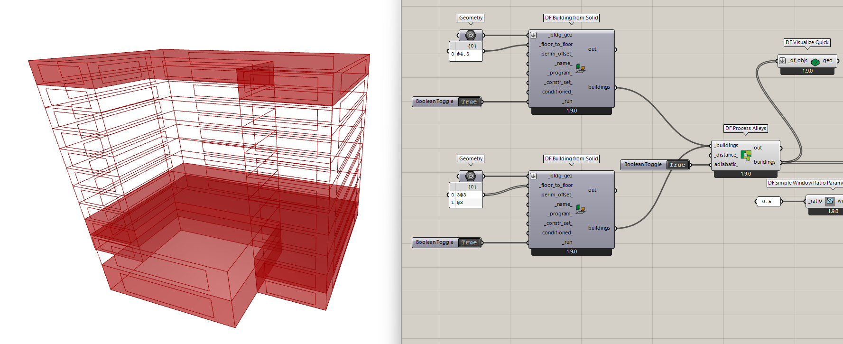Toggle the True value on the top-left Boolean Toggle
The image size is (843, 344).
[469, 102]
